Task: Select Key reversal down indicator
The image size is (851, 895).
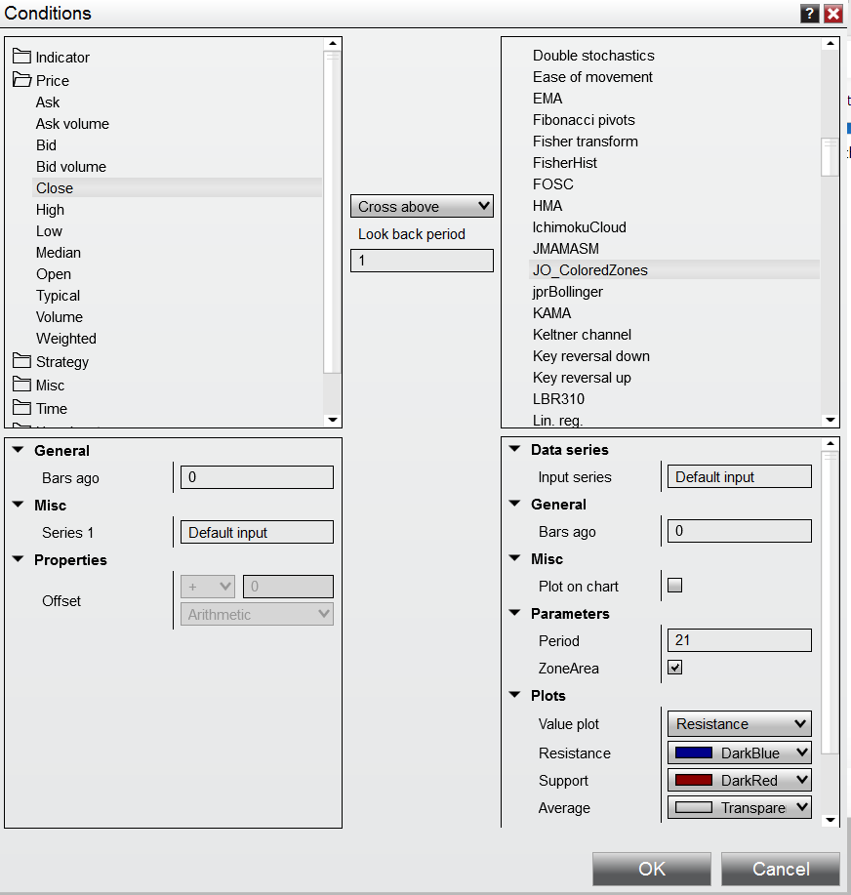Action: tap(591, 356)
